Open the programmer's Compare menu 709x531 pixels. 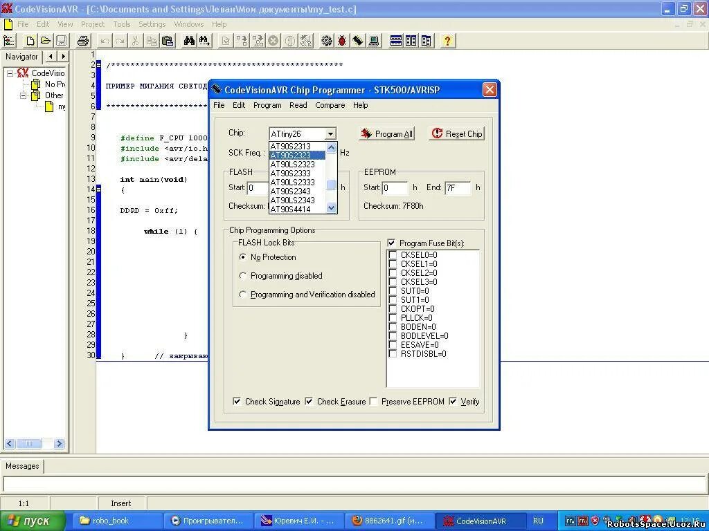[x=330, y=105]
